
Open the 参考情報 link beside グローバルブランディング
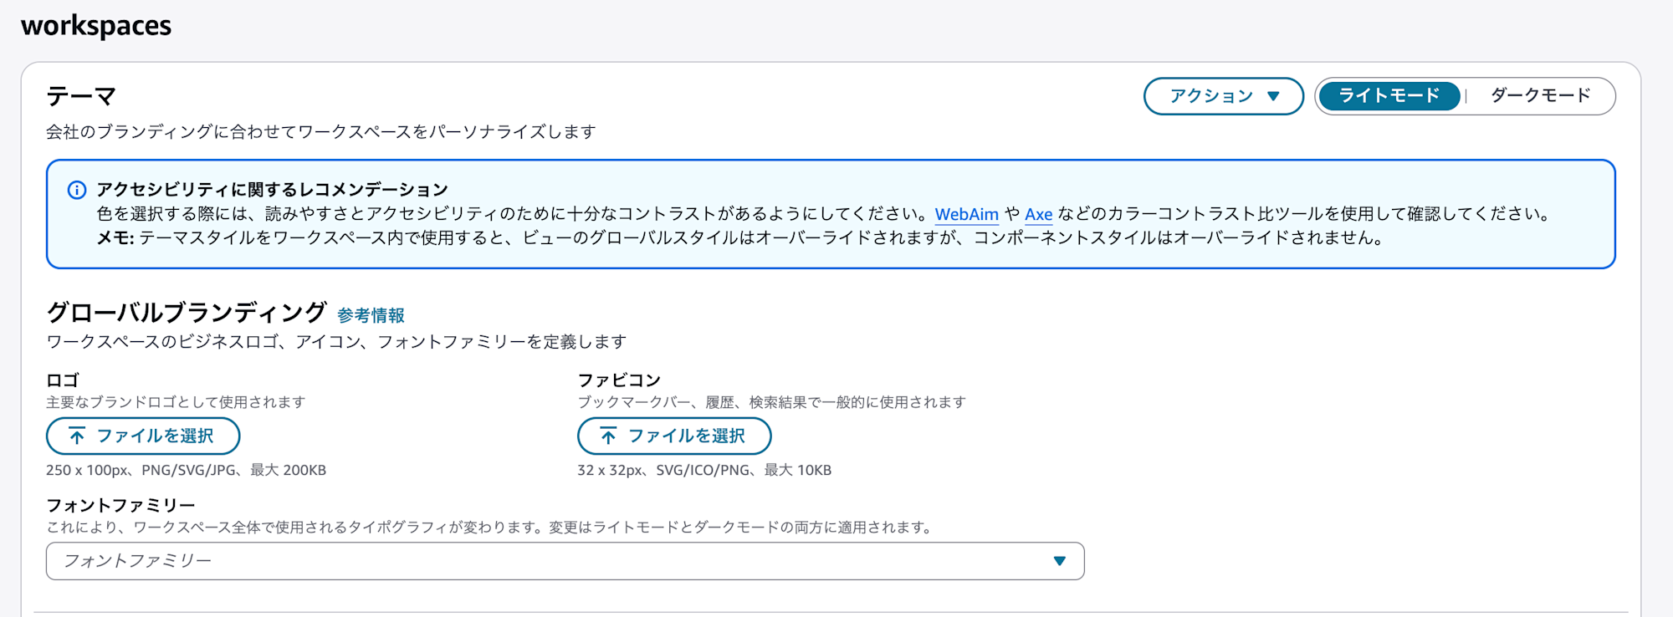coord(371,315)
